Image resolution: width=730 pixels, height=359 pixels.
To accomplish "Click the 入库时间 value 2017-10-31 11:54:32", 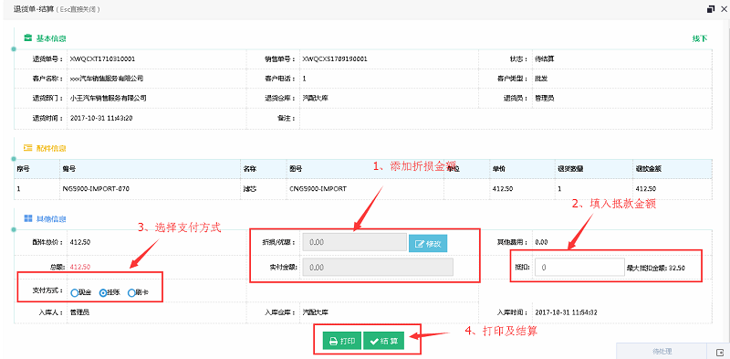I will pyautogui.click(x=567, y=312).
